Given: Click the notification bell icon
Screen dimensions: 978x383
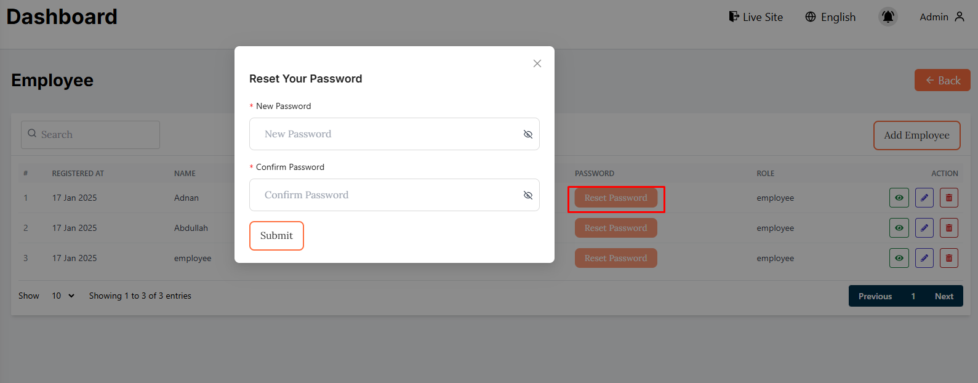Looking at the screenshot, I should point(888,17).
